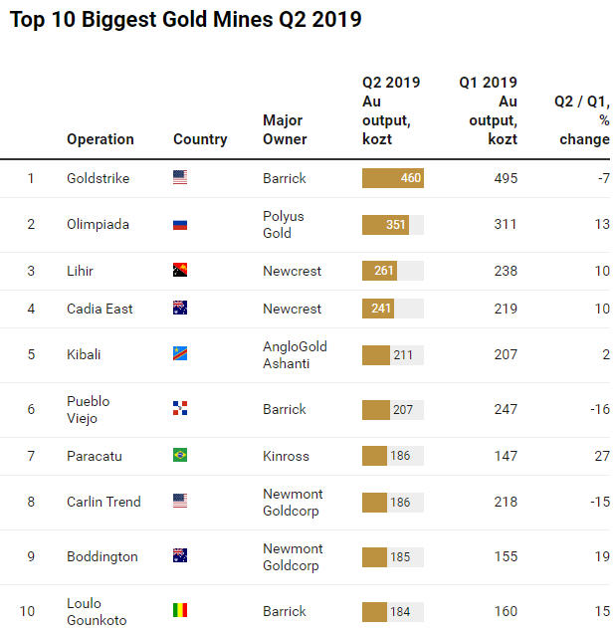Click the Australian flag in Cadia East row
Image resolution: width=615 pixels, height=628 pixels.
[180, 309]
